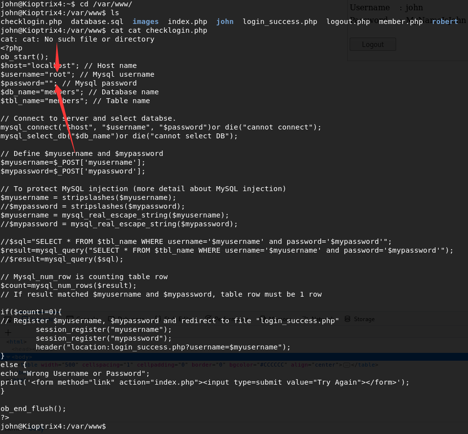Open the Storage tab in dev tools
Viewport: 468px width, 434px height.
tap(364, 319)
